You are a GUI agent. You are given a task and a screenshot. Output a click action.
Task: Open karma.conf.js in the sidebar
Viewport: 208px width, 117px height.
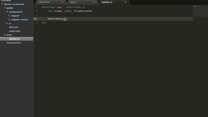[14, 43]
